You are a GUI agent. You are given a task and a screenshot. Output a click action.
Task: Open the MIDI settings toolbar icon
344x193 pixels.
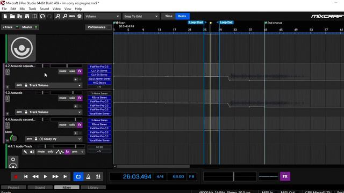72,16
